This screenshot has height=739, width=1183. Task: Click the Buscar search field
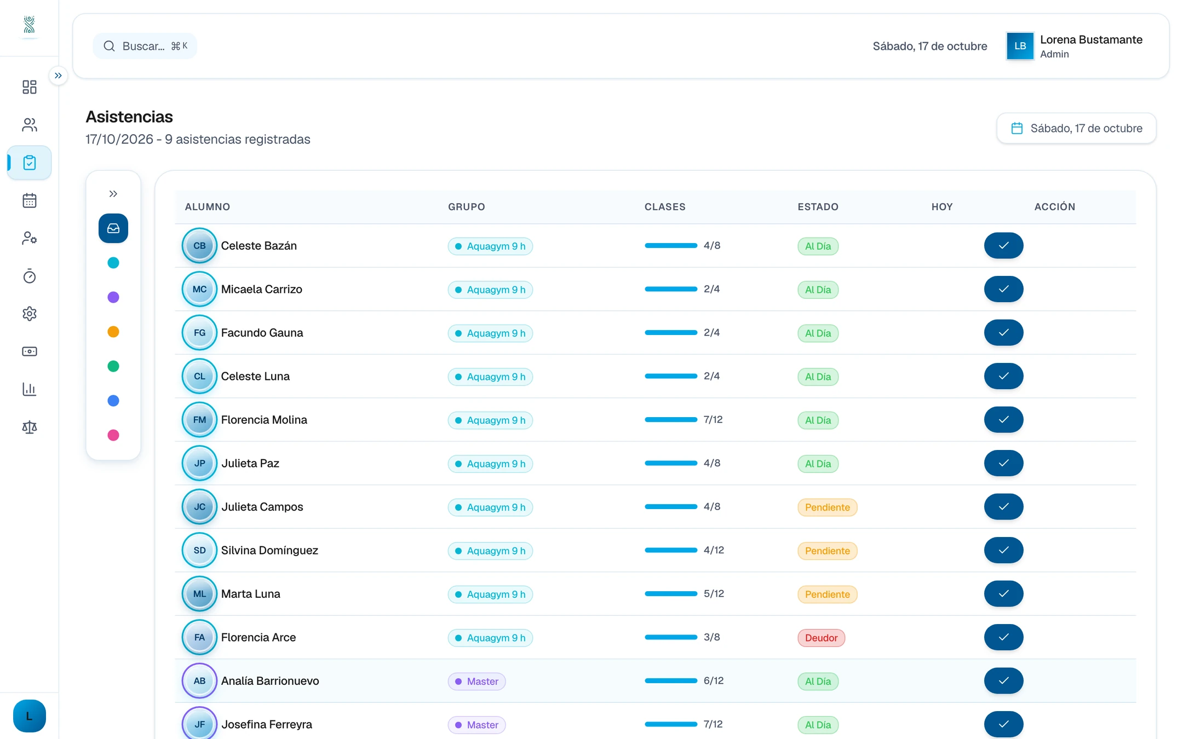click(145, 46)
